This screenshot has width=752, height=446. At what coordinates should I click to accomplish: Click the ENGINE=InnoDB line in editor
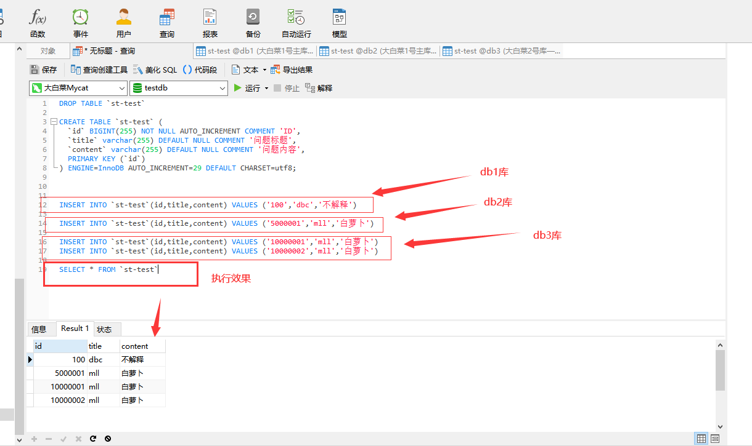click(178, 168)
